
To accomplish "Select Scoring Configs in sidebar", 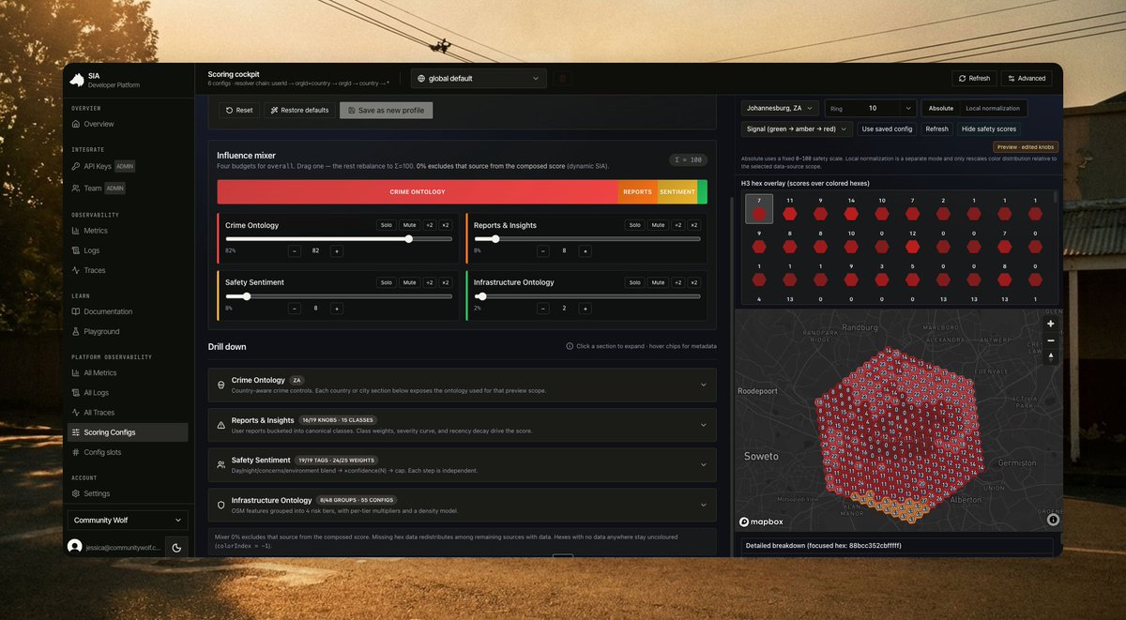I will 126,432.
